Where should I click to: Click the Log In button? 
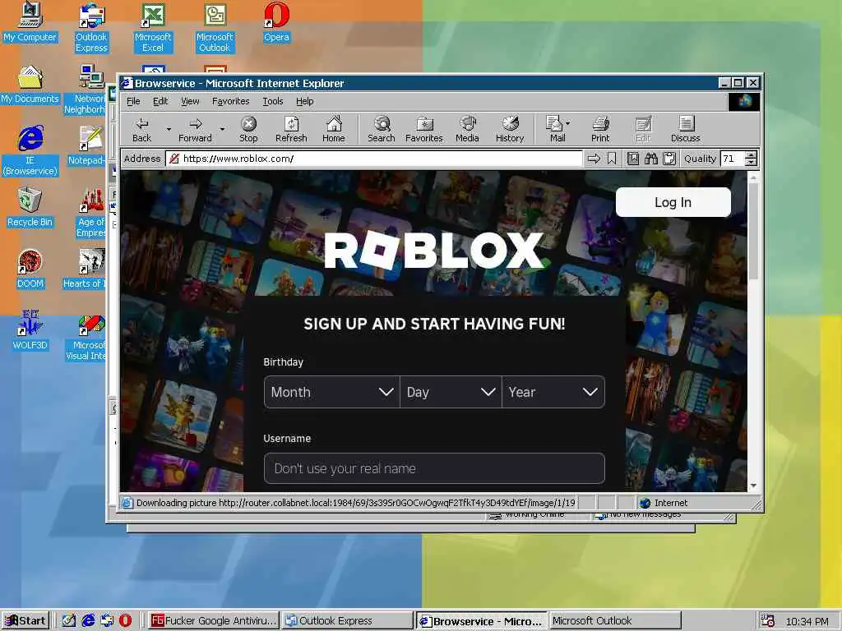(x=673, y=202)
